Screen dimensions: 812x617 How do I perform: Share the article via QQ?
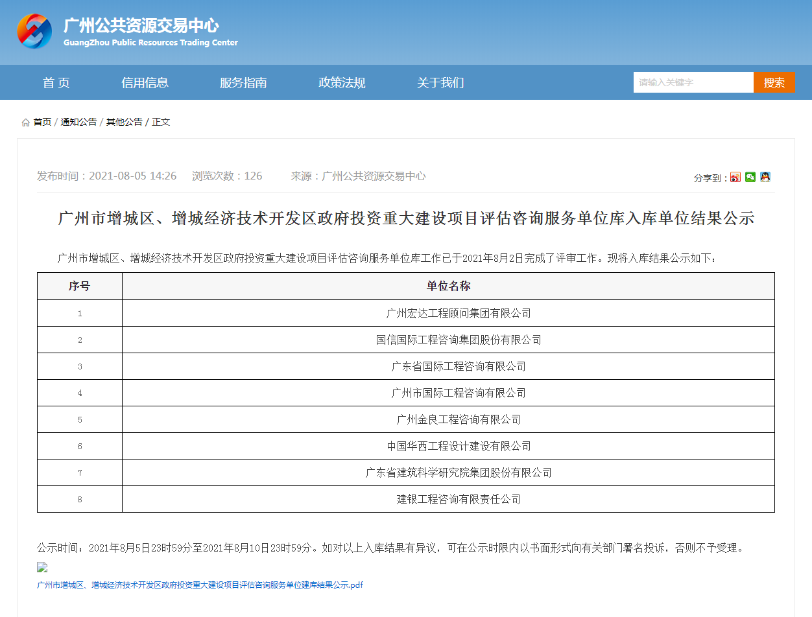[x=765, y=178]
